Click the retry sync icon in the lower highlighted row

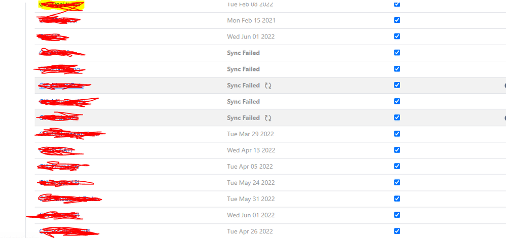[268, 118]
